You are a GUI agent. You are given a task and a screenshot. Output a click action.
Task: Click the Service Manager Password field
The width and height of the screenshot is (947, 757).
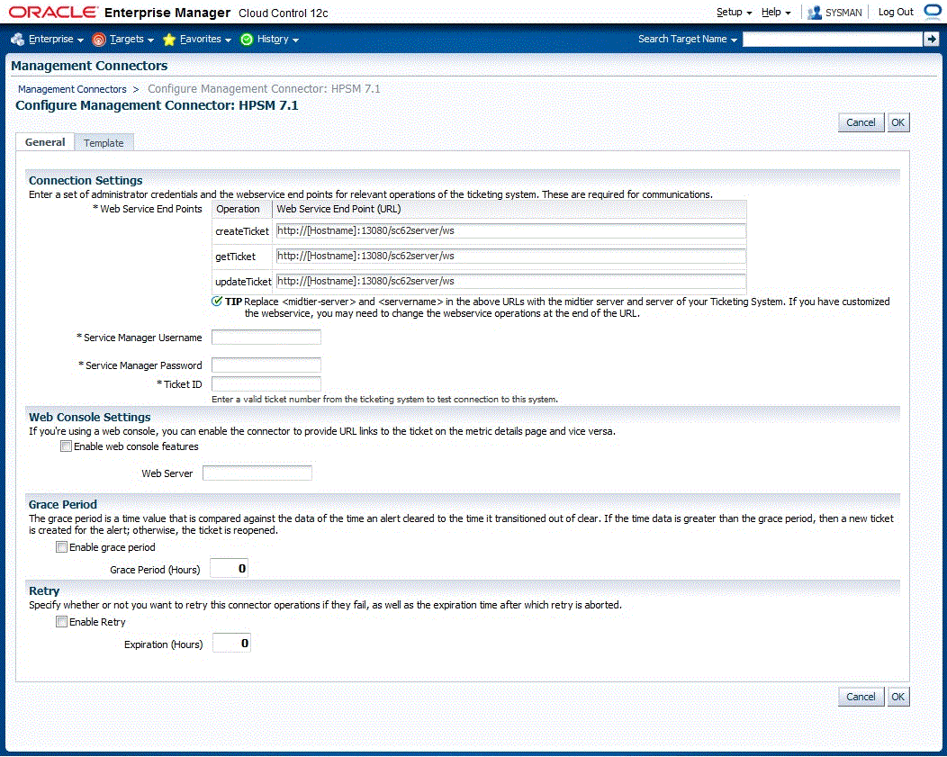tap(266, 365)
